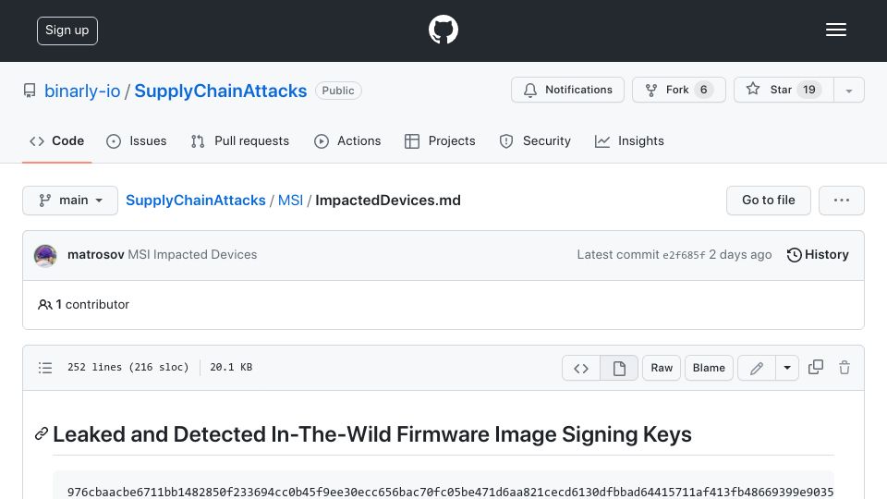View the file History
887x499 pixels.
pos(818,255)
